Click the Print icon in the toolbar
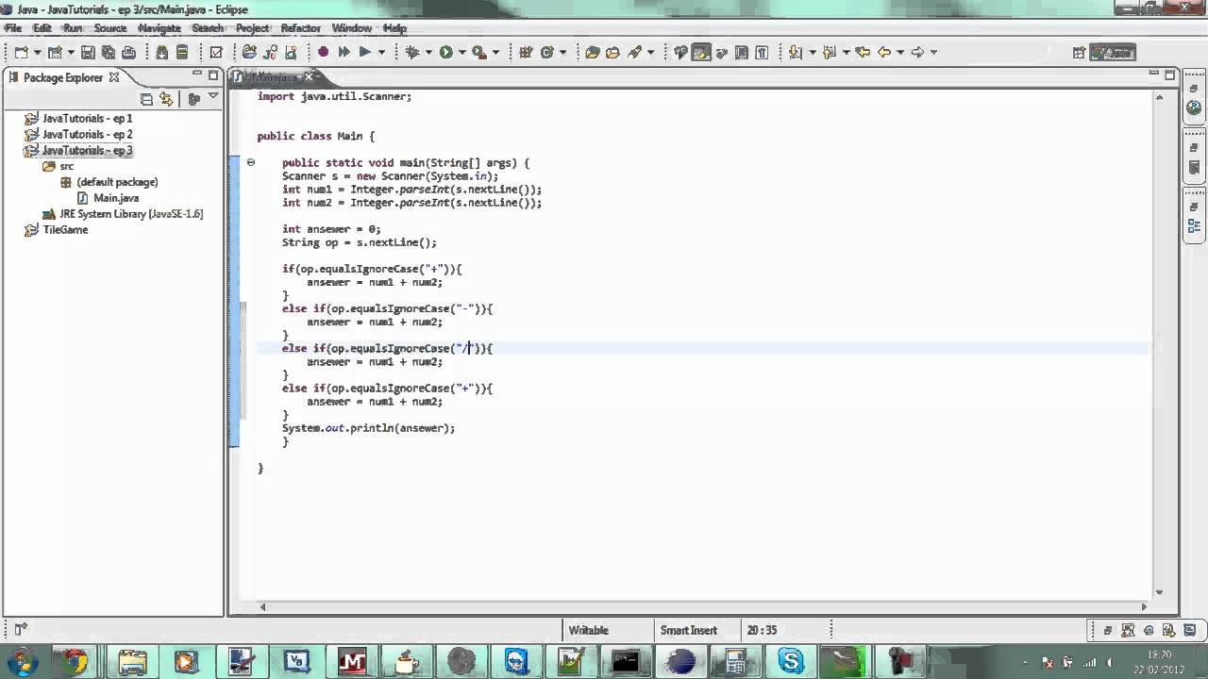Viewport: 1208px width, 679px height. tap(129, 53)
